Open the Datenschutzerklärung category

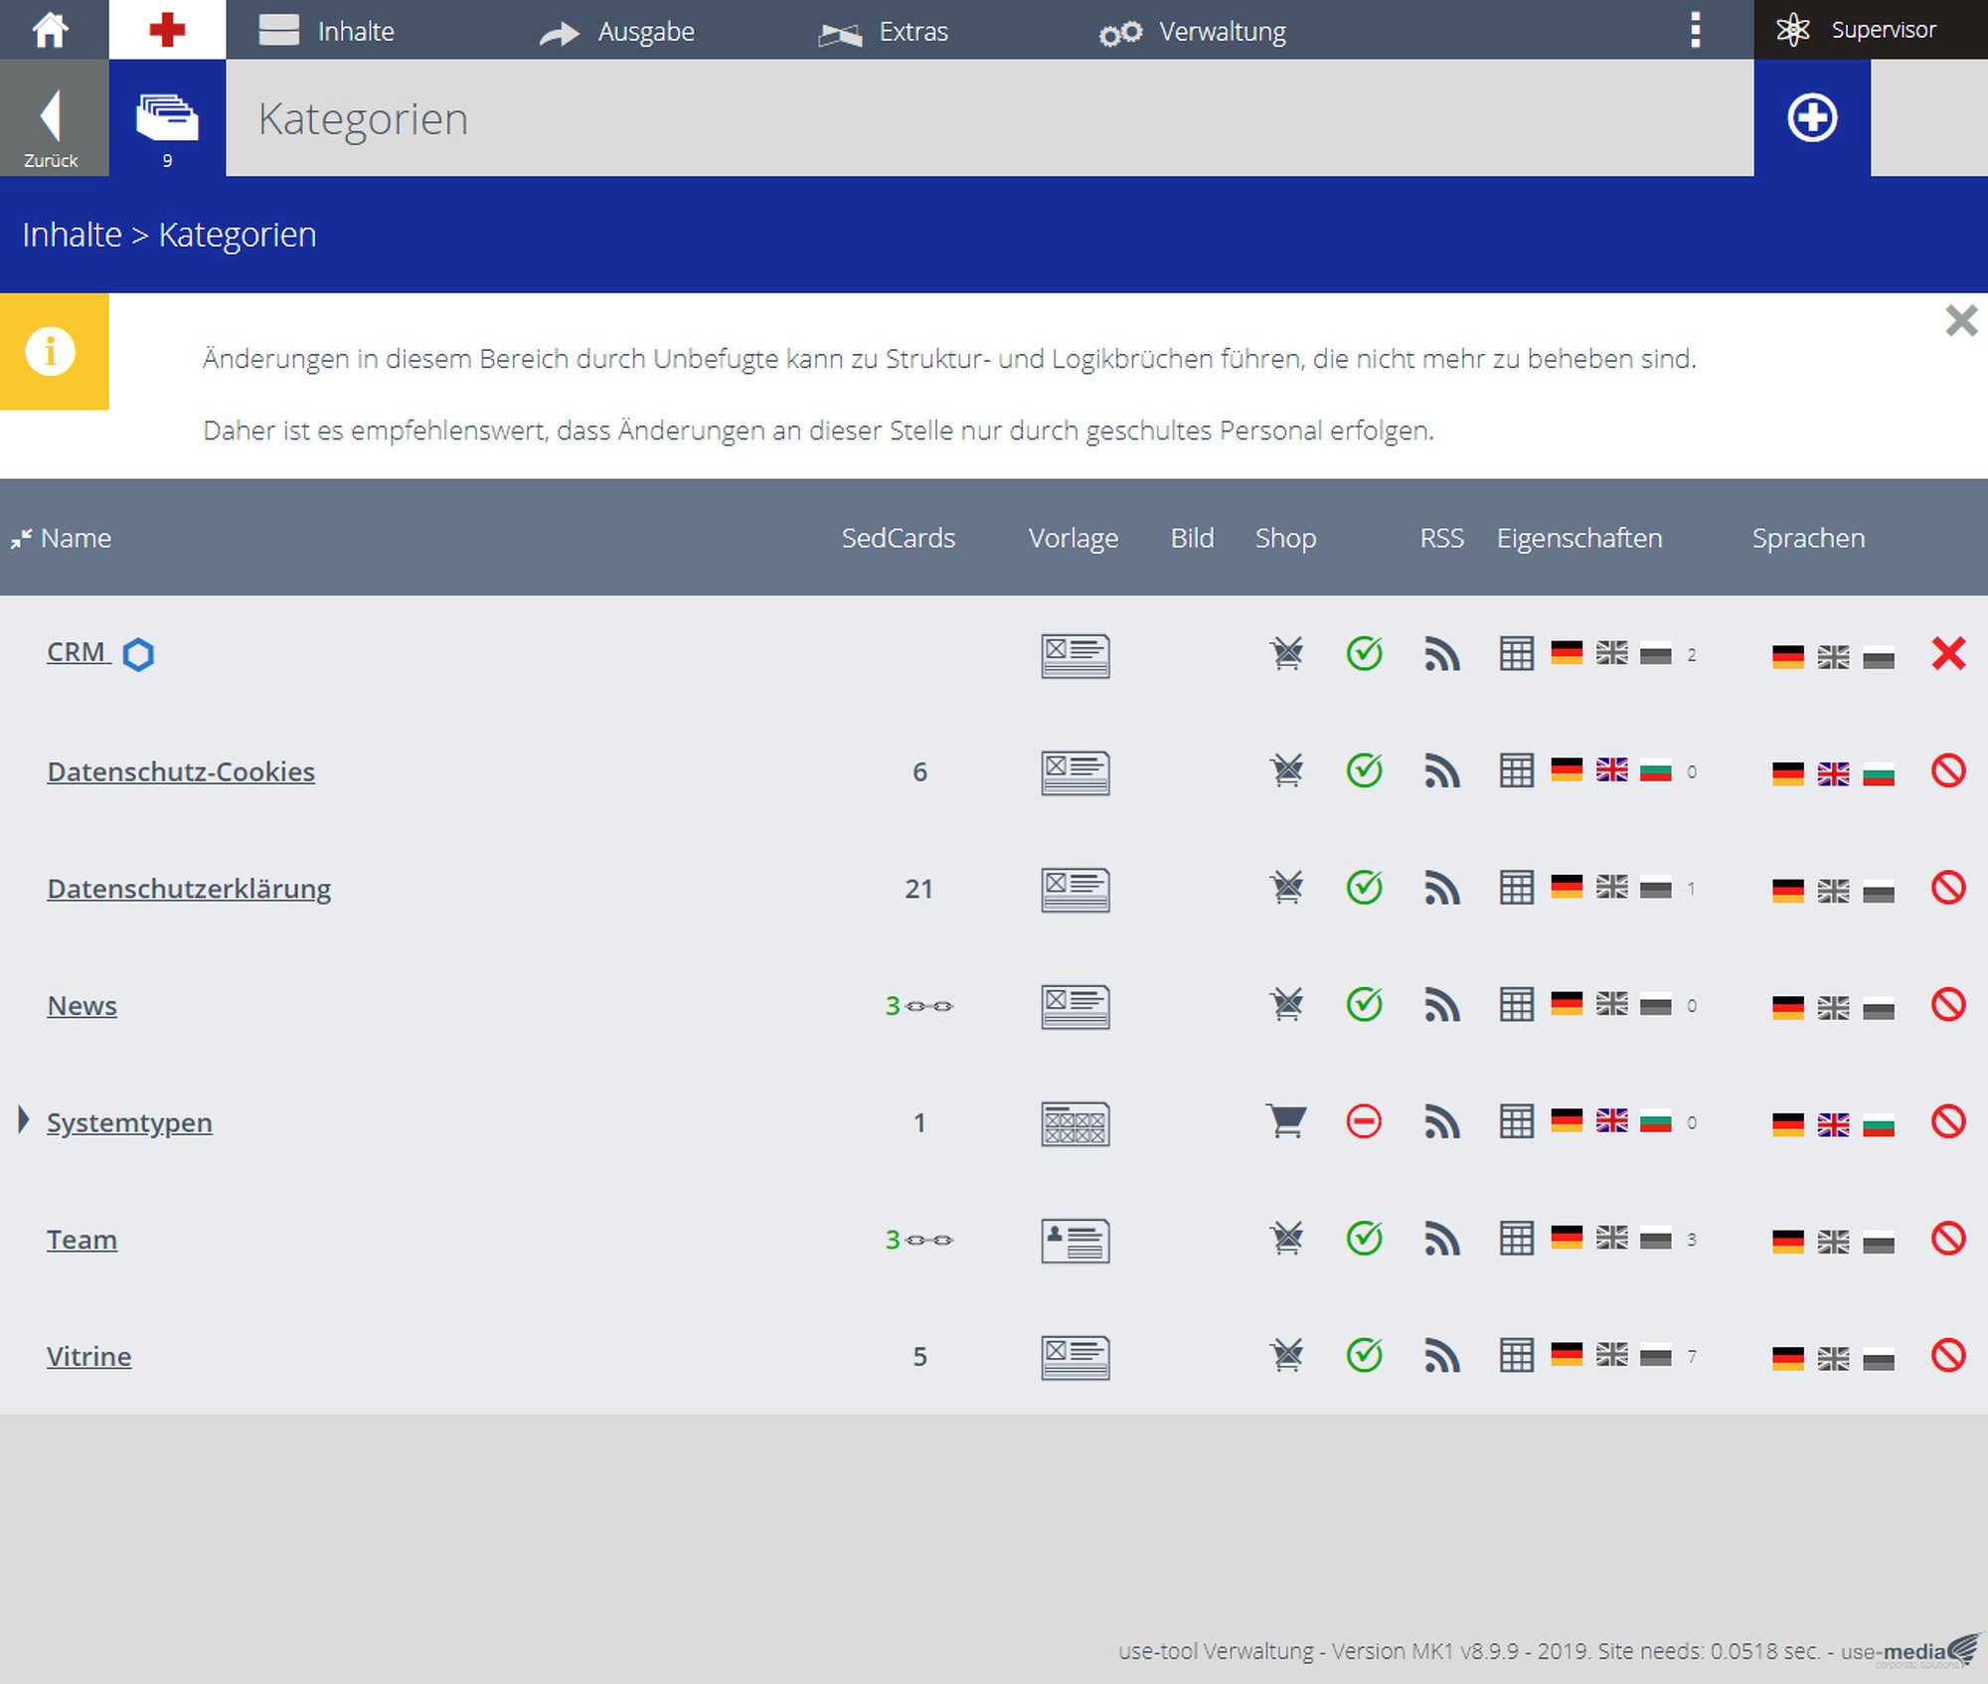pos(189,889)
